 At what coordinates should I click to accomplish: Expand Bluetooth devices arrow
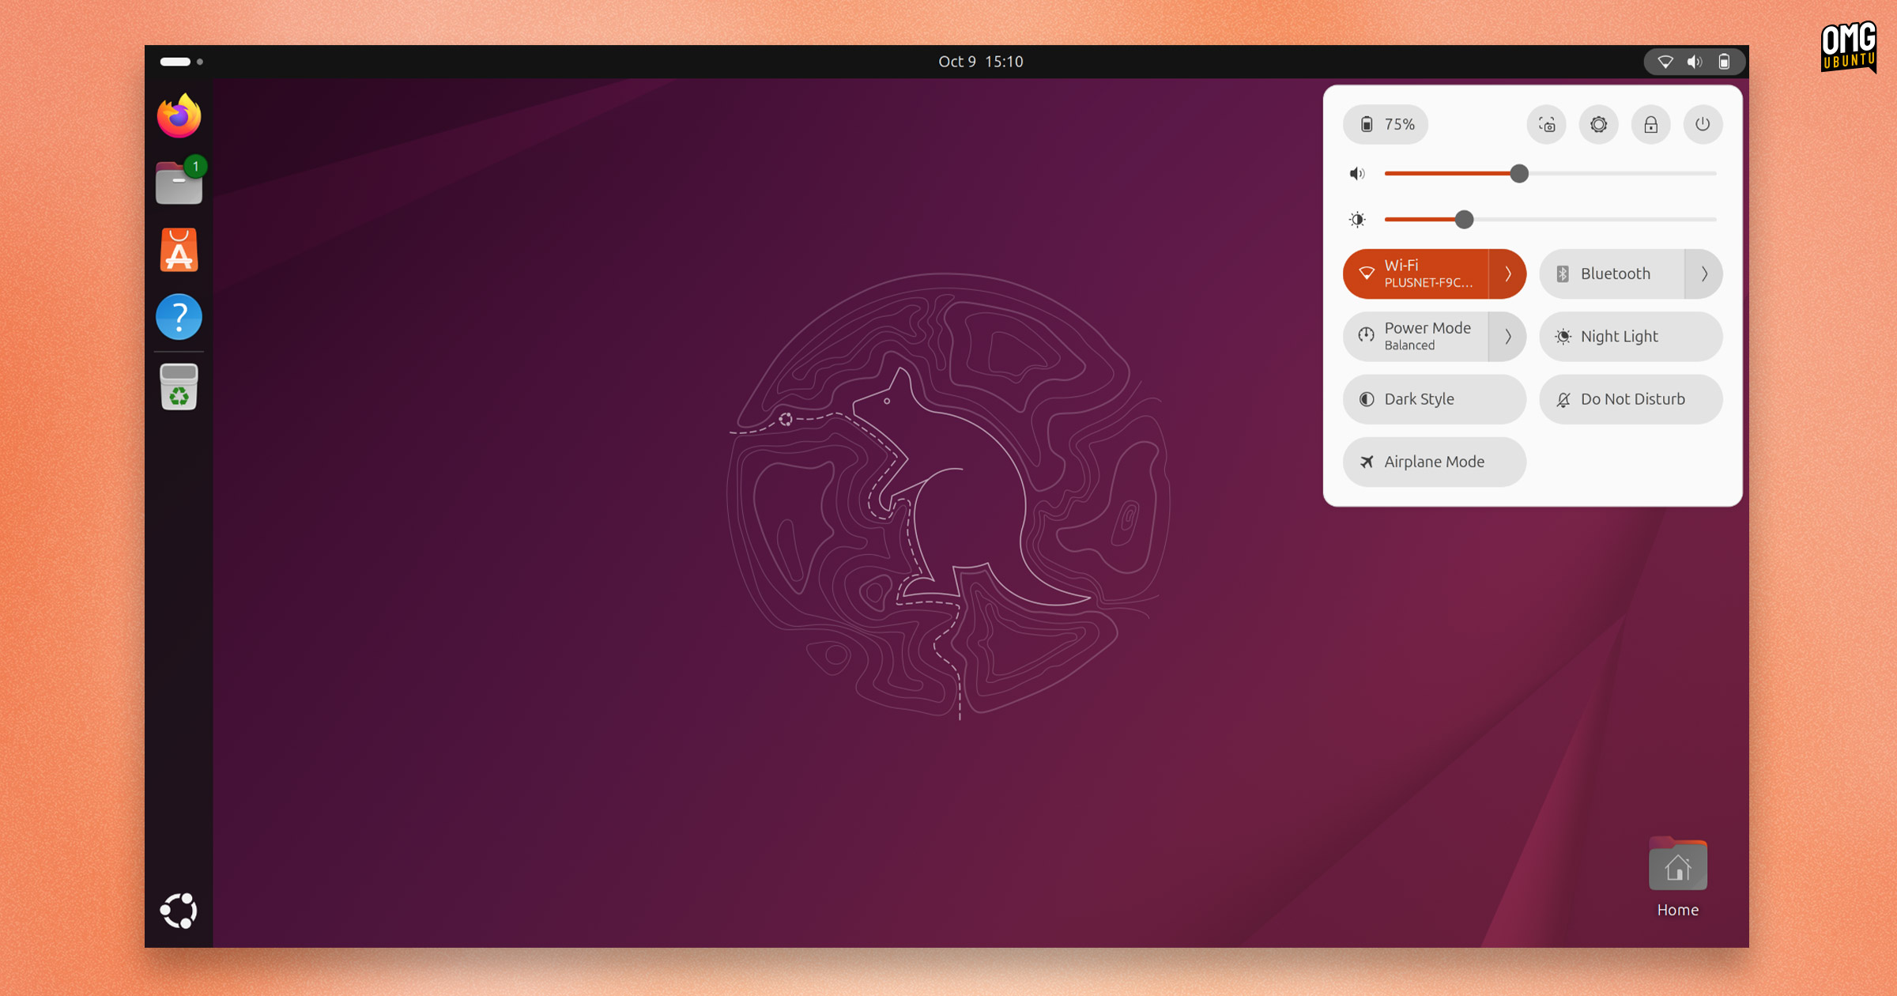point(1704,274)
